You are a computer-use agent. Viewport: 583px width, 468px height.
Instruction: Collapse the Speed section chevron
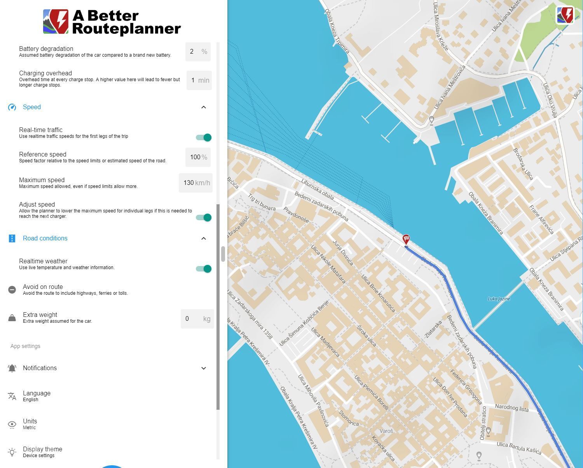tap(204, 107)
